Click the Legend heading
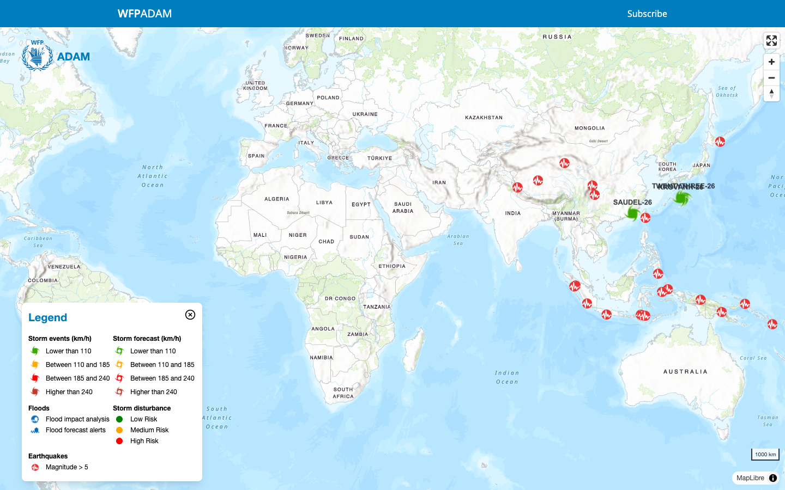Screen dimensions: 785x490 pyautogui.click(x=47, y=318)
